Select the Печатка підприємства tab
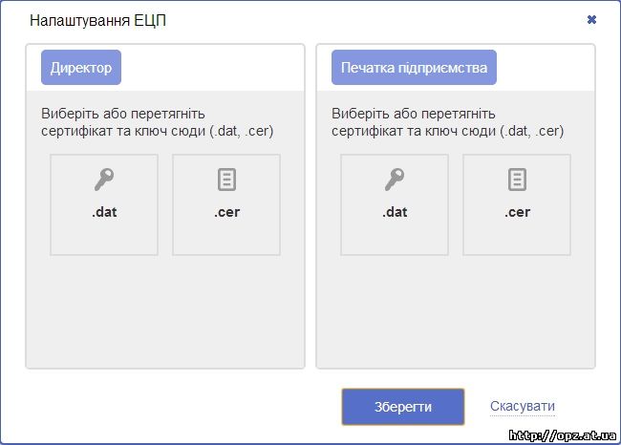 tap(414, 67)
